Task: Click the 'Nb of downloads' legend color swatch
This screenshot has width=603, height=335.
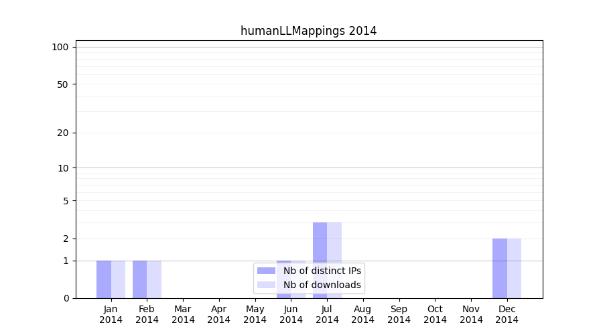Action: (266, 285)
